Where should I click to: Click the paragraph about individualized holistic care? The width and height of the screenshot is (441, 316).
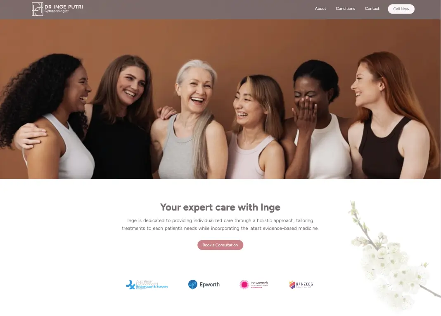pos(220,225)
